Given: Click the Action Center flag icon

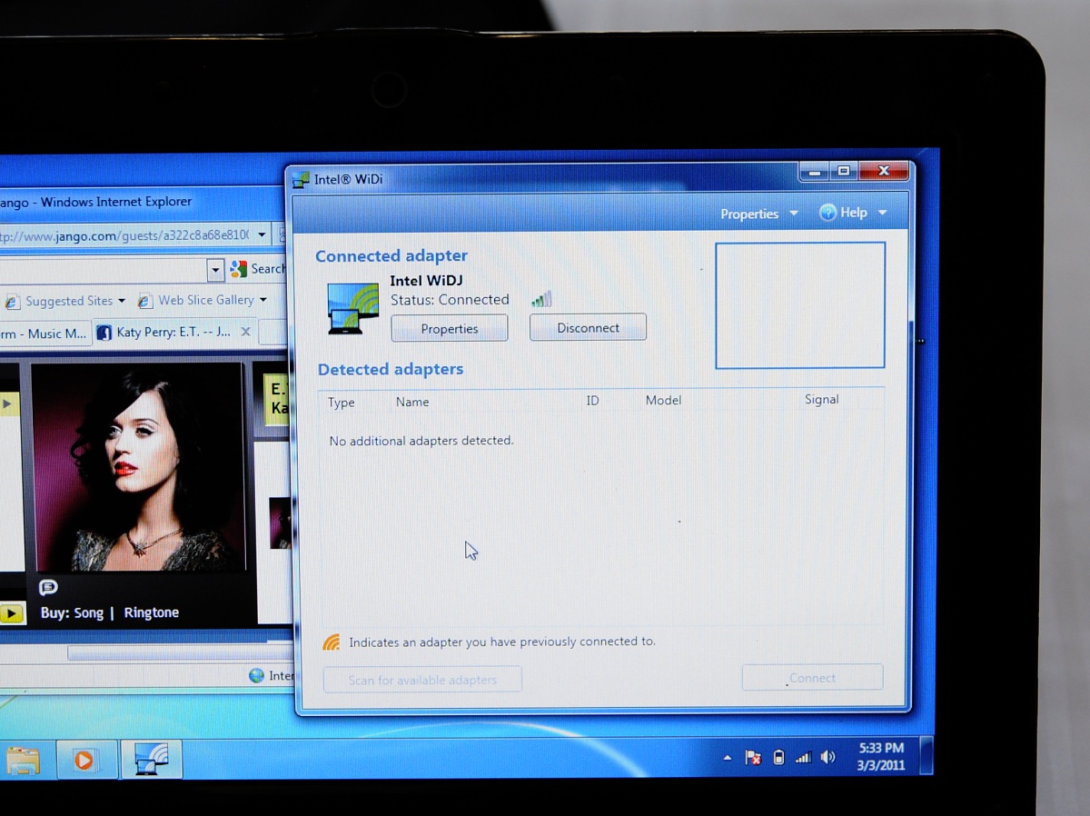Looking at the screenshot, I should click(753, 757).
